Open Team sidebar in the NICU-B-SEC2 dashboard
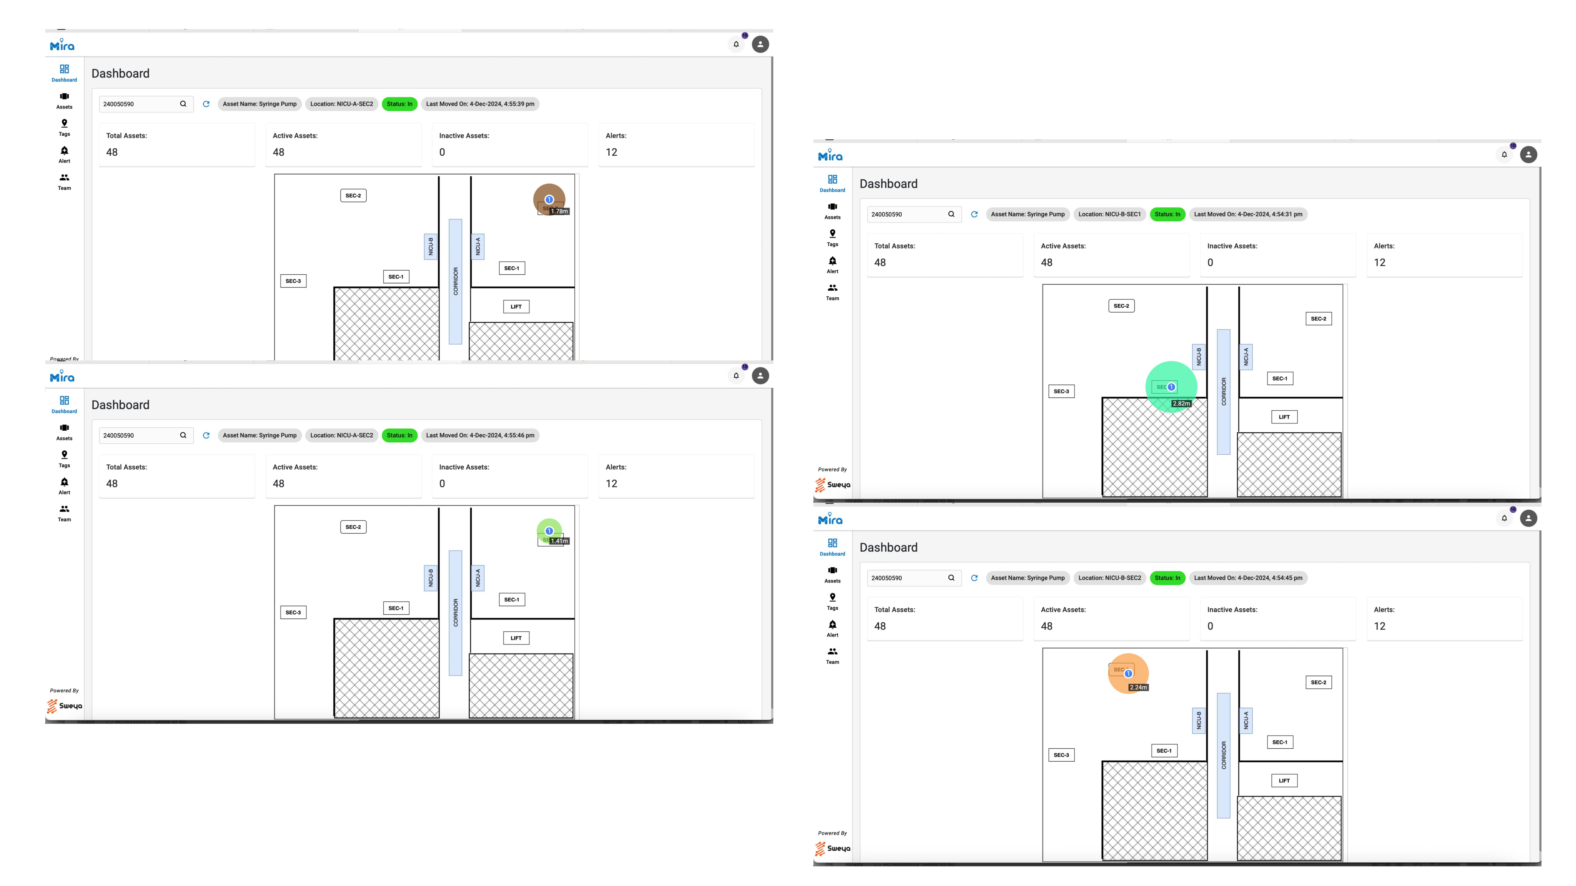 click(833, 656)
